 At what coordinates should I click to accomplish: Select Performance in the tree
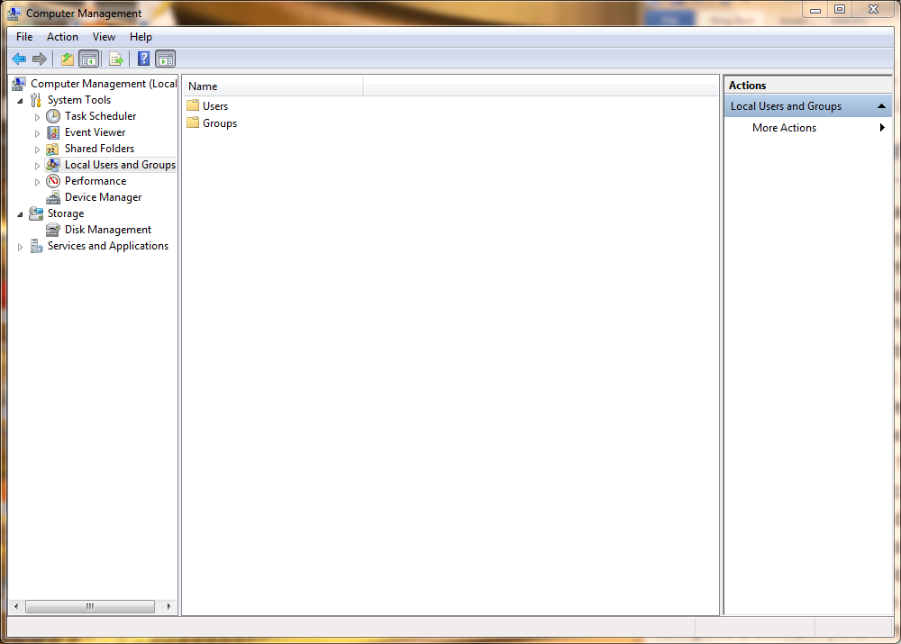click(x=96, y=181)
